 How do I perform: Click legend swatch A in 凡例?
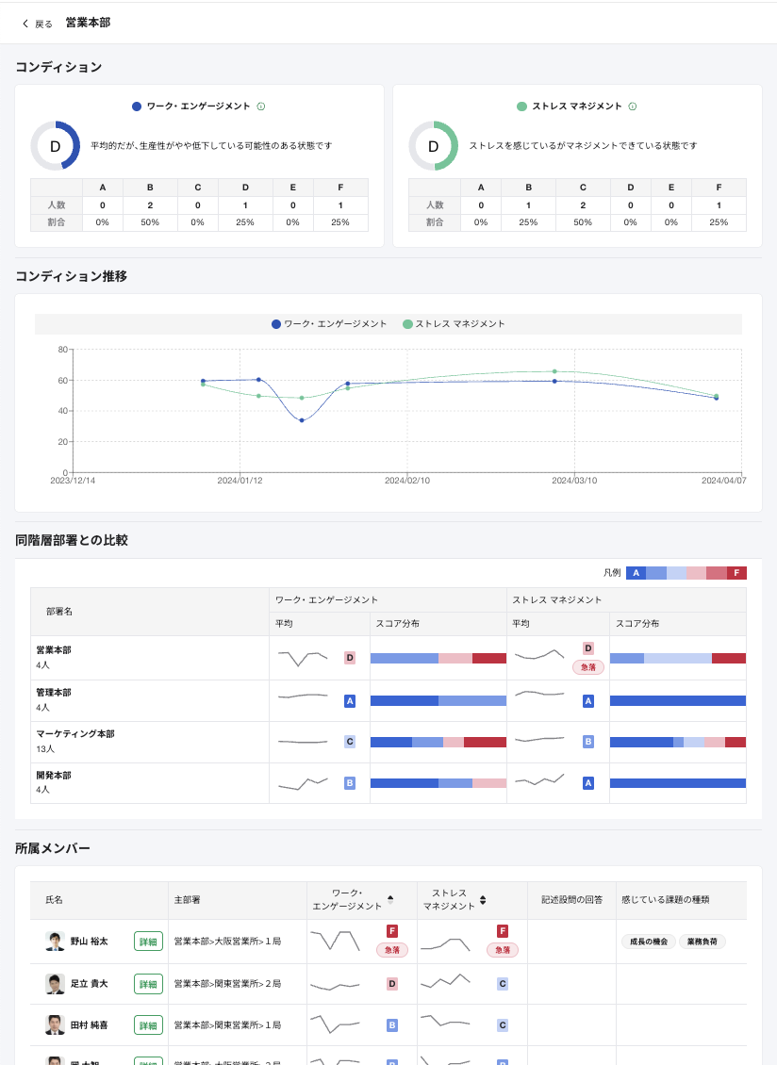pos(636,573)
